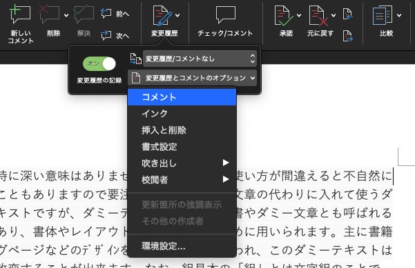Click the 新しいコメント (New Comment) icon
Screen dimensions: 415x268
tap(21, 14)
